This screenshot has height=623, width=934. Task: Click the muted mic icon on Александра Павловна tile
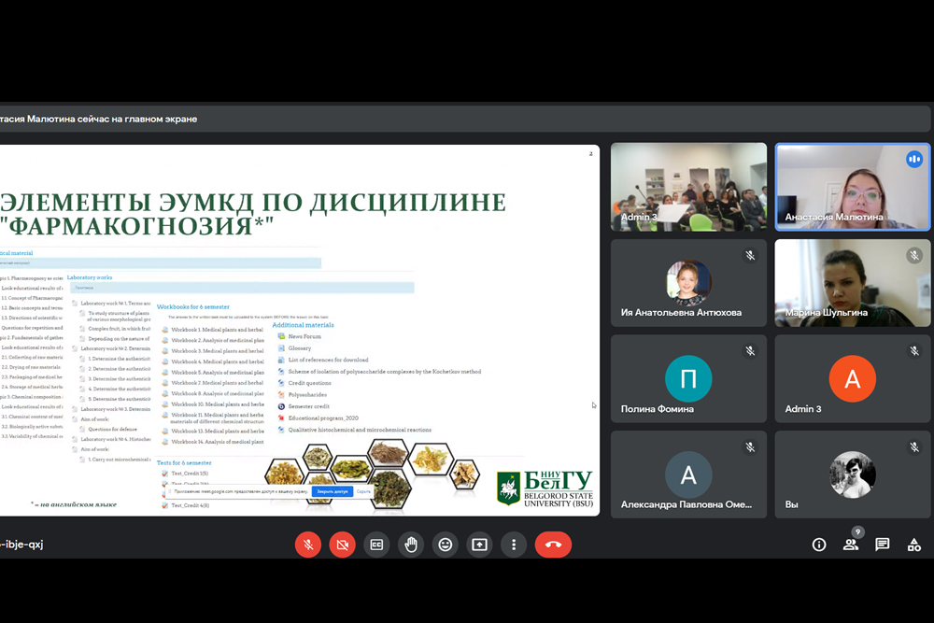point(751,447)
